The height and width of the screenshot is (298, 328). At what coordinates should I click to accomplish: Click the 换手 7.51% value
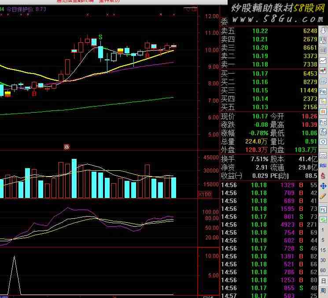tap(260, 159)
